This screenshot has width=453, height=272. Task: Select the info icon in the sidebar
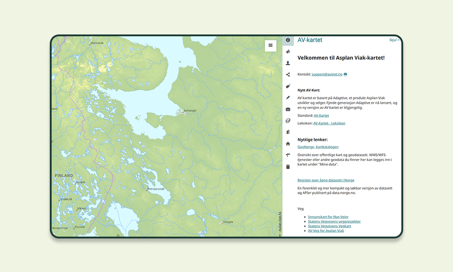tap(288, 40)
